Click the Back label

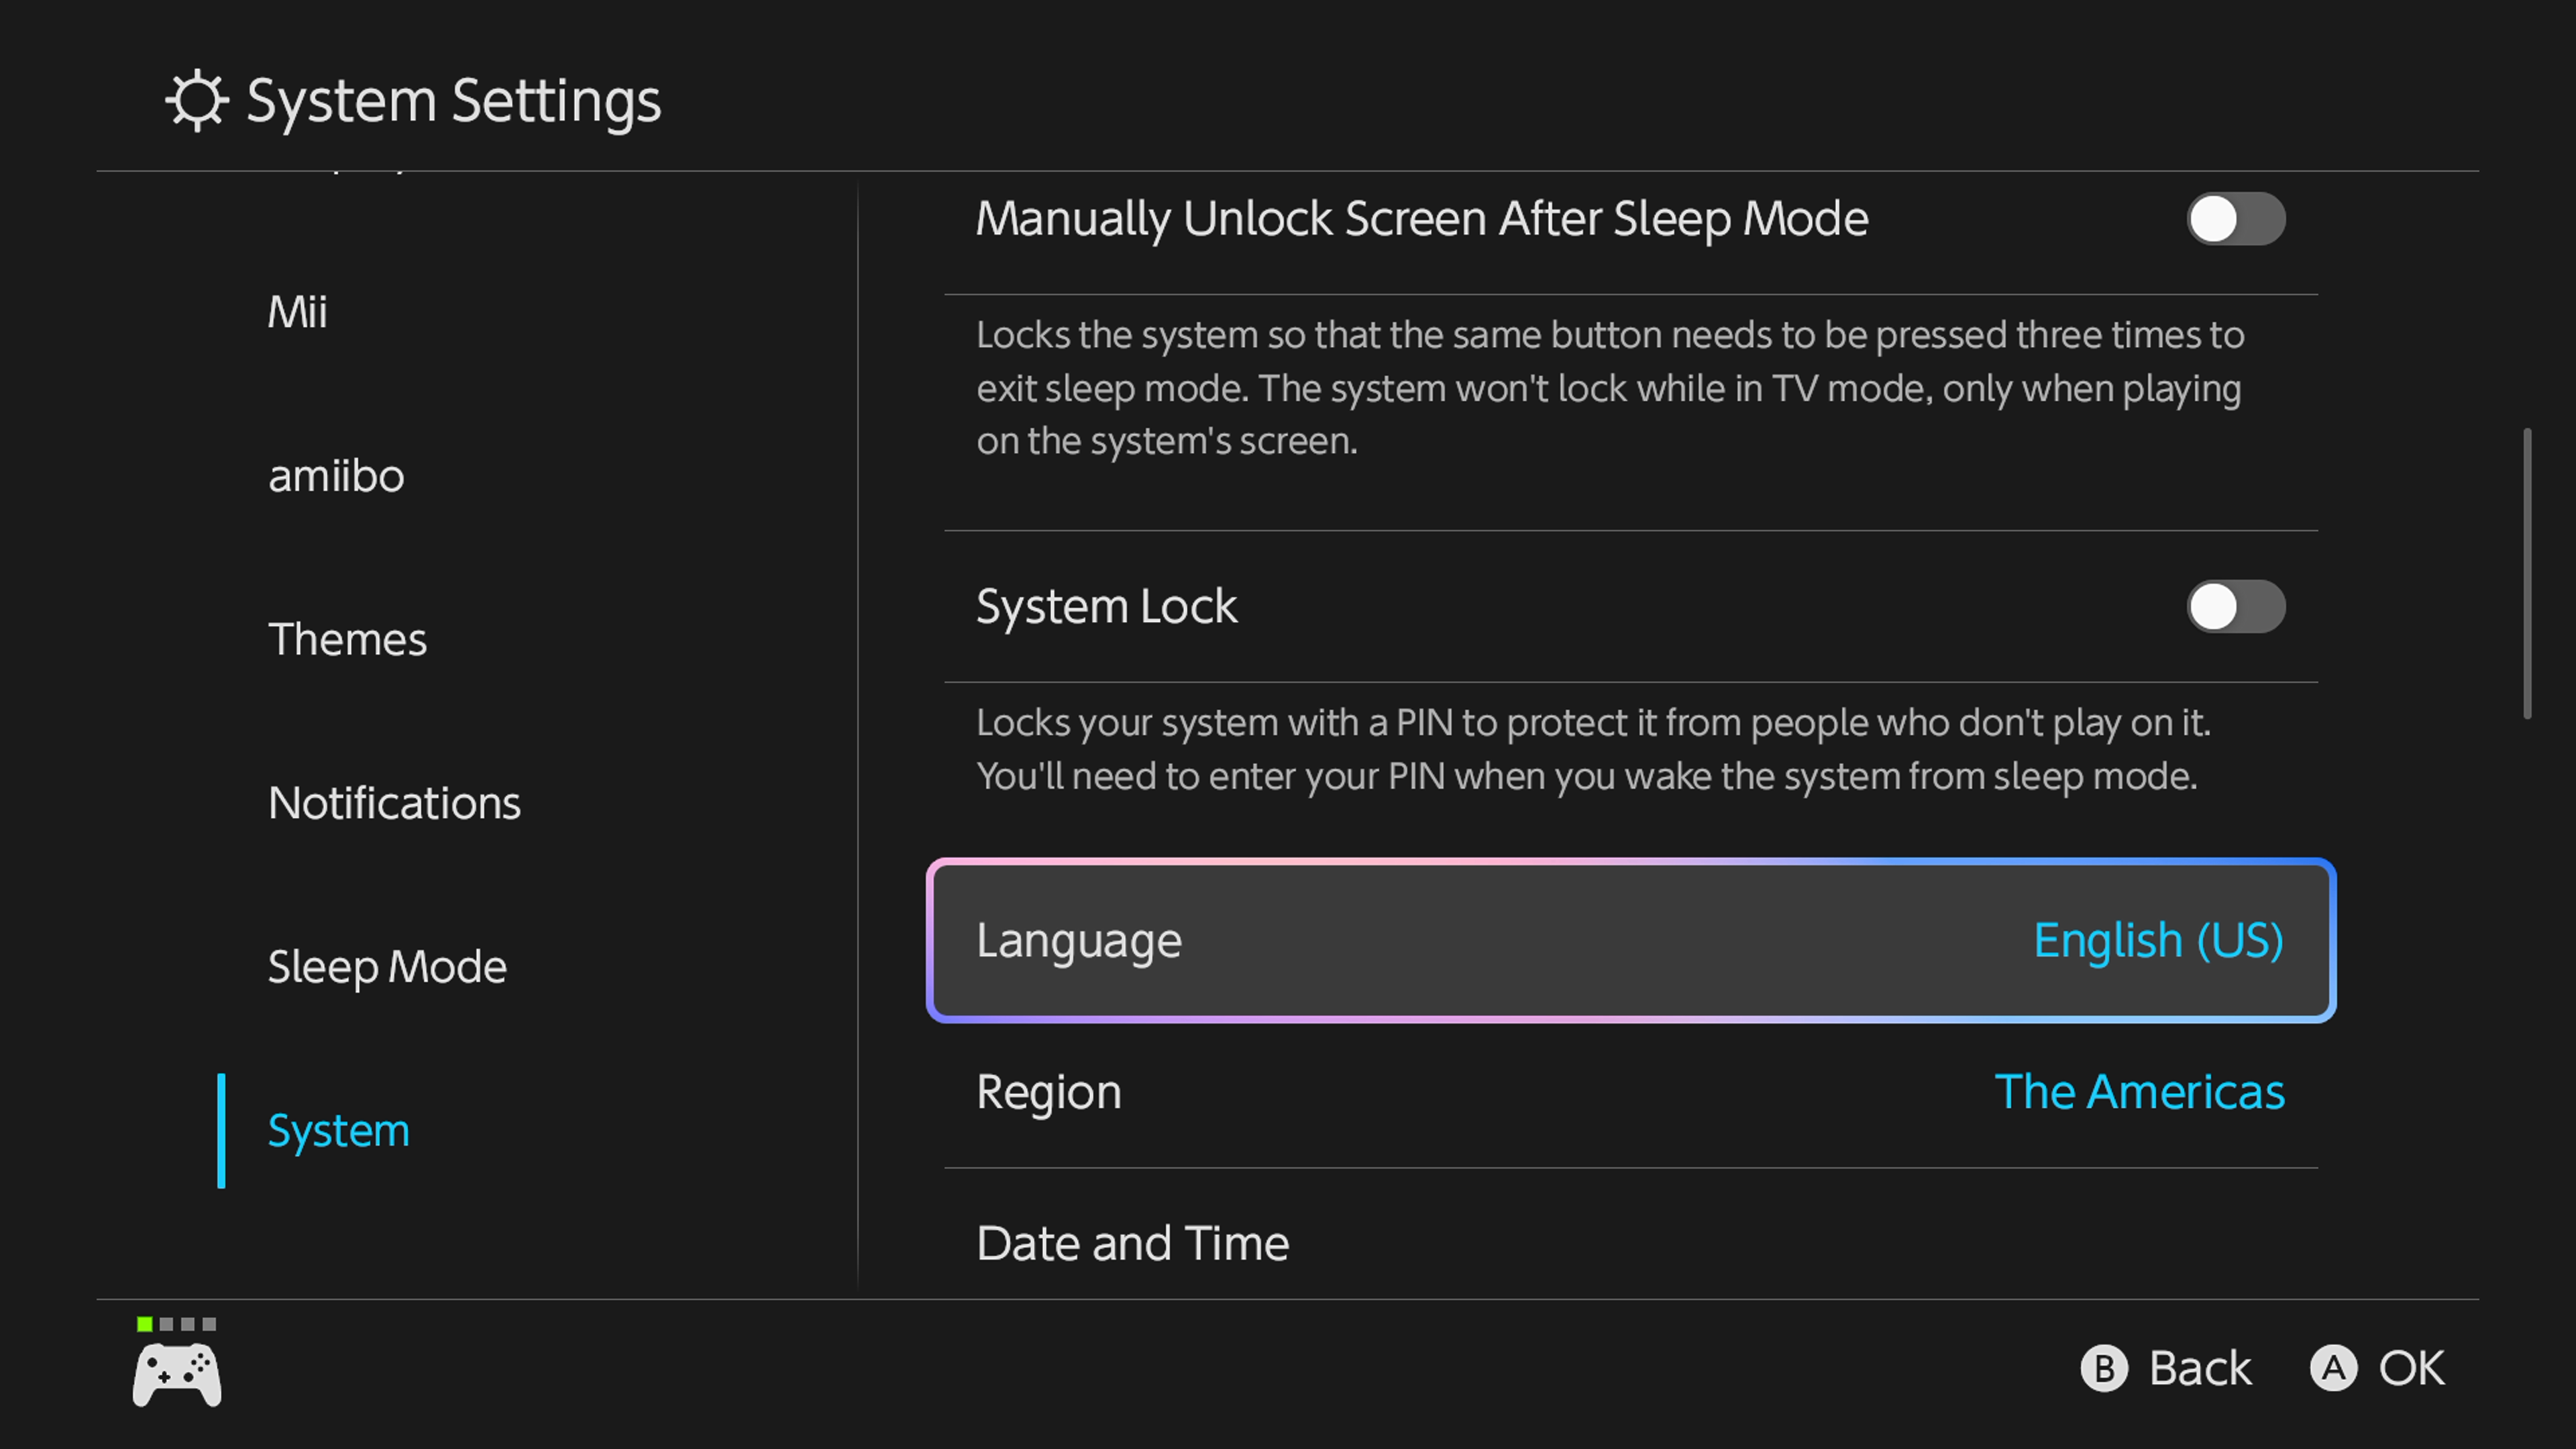click(2199, 1368)
